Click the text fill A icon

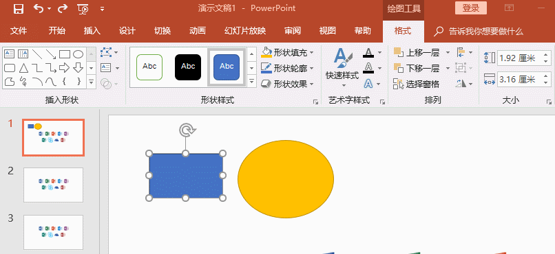(x=368, y=53)
